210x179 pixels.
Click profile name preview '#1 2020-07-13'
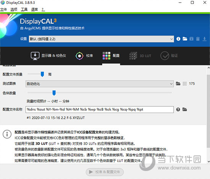click(56, 118)
